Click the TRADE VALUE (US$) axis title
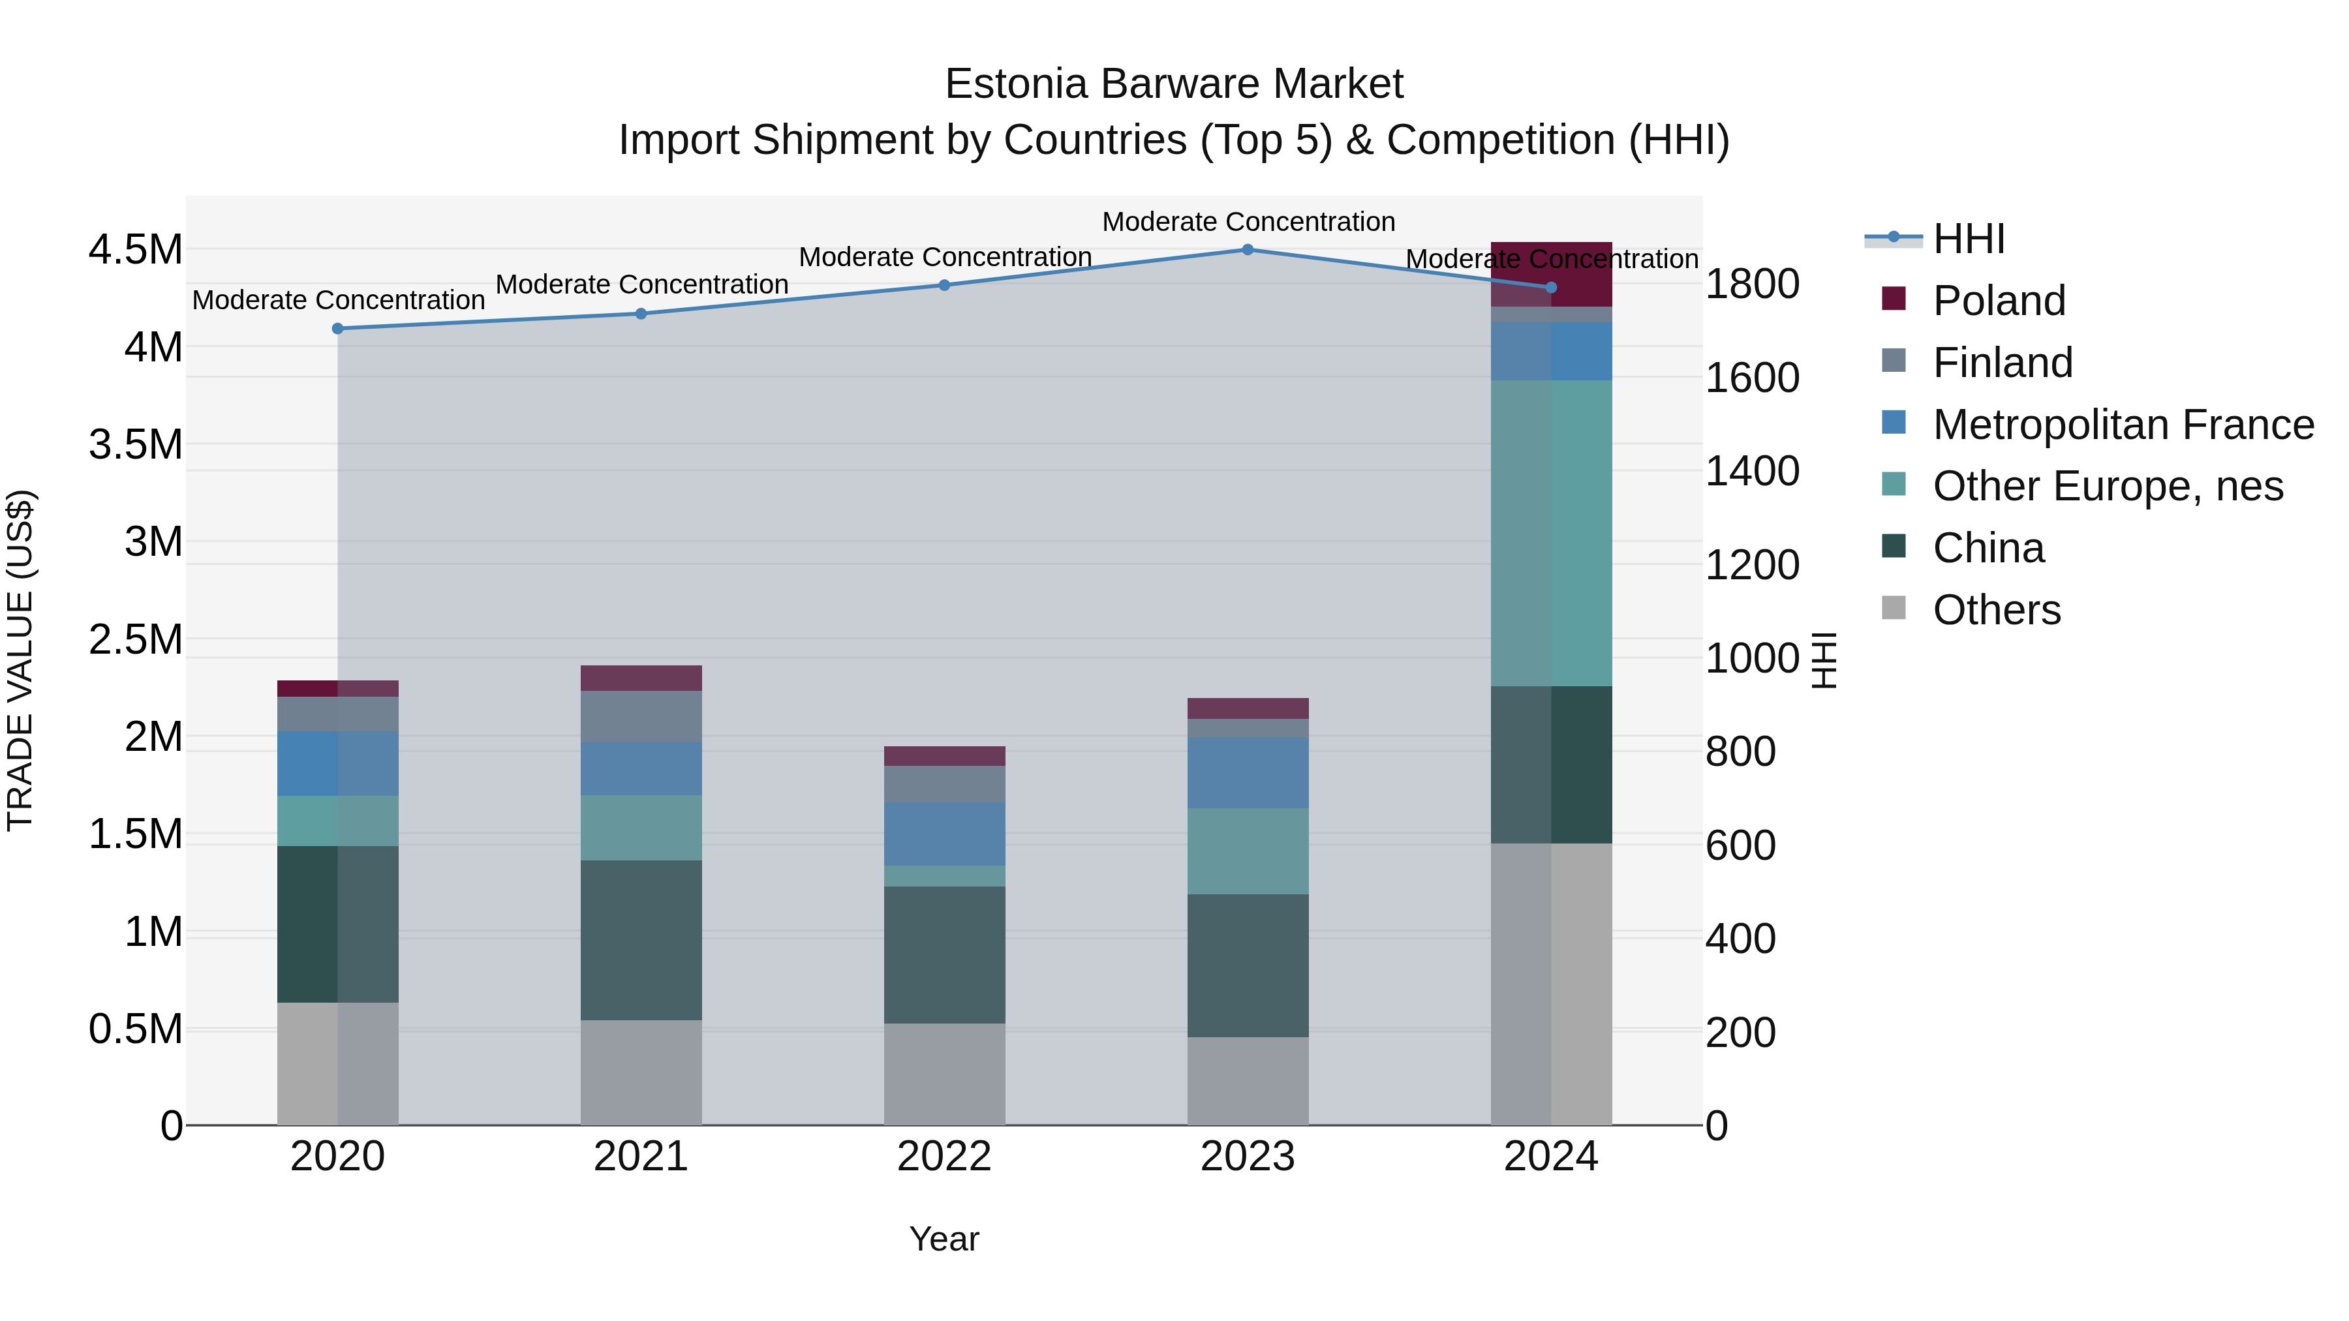Image resolution: width=2349 pixels, height=1321 pixels. [x=20, y=660]
